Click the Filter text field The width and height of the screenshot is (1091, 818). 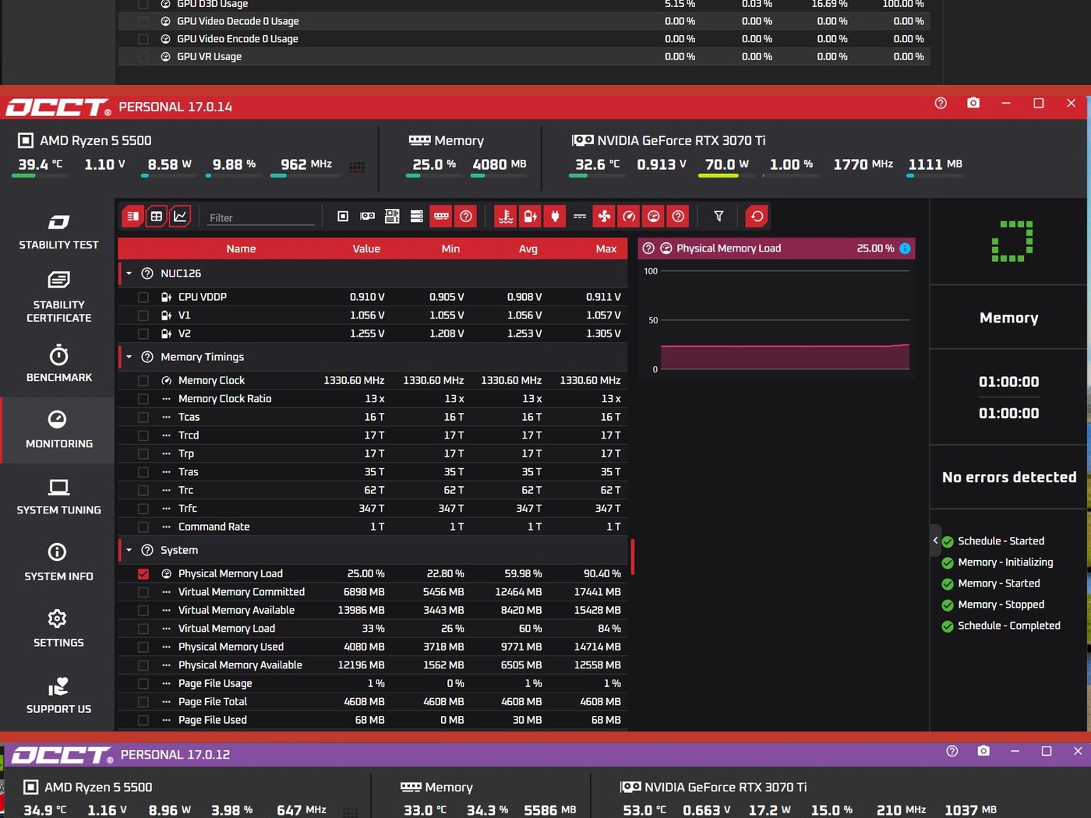pyautogui.click(x=260, y=218)
